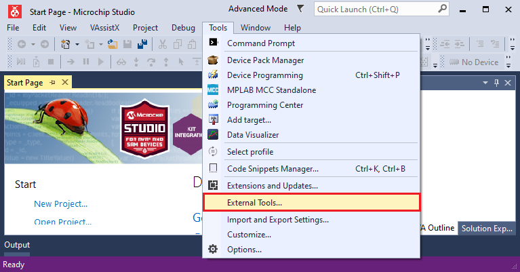Open the View menu
Image resolution: width=520 pixels, height=272 pixels.
click(68, 28)
